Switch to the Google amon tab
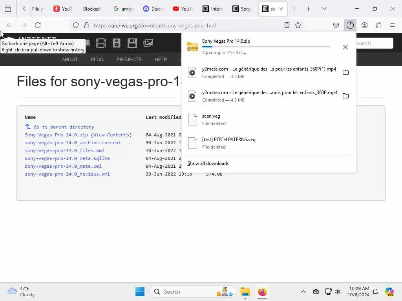This screenshot has height=301, width=402. [123, 9]
